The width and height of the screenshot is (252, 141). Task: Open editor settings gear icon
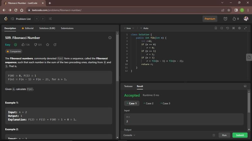pos(239,28)
